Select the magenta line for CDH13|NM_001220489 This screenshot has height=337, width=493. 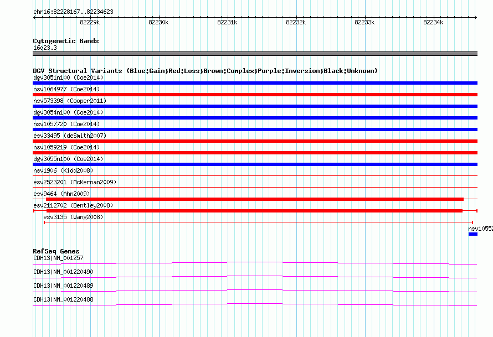(255, 291)
